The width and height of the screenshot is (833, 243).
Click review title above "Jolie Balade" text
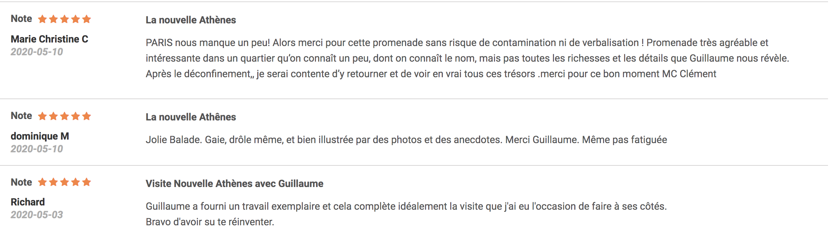tap(190, 117)
